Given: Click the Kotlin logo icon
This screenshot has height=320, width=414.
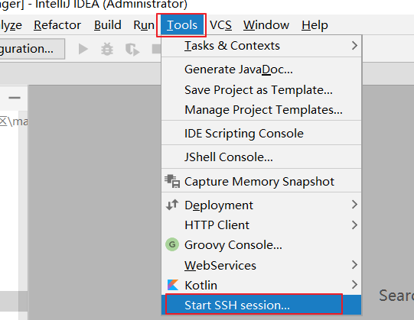Looking at the screenshot, I should point(173,285).
